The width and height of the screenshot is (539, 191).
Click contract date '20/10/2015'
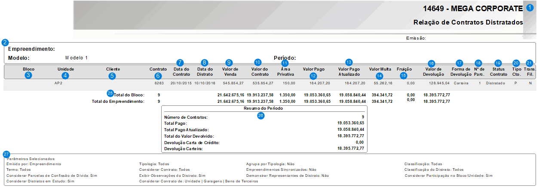pyautogui.click(x=181, y=83)
